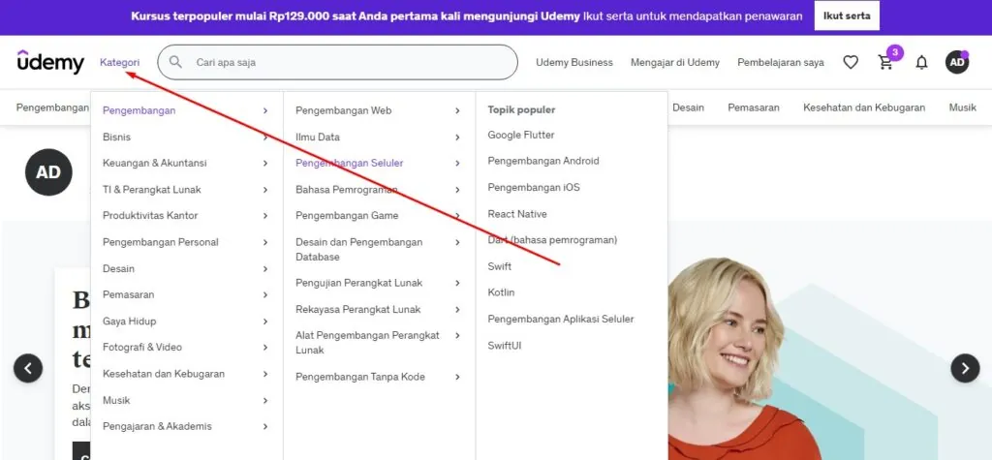Open Pemasaran in the top category bar
The width and height of the screenshot is (992, 460).
click(x=754, y=107)
